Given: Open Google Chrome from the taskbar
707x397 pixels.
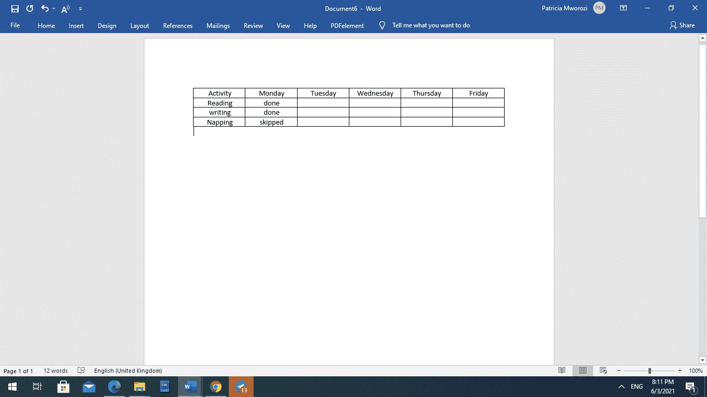Looking at the screenshot, I should (216, 387).
